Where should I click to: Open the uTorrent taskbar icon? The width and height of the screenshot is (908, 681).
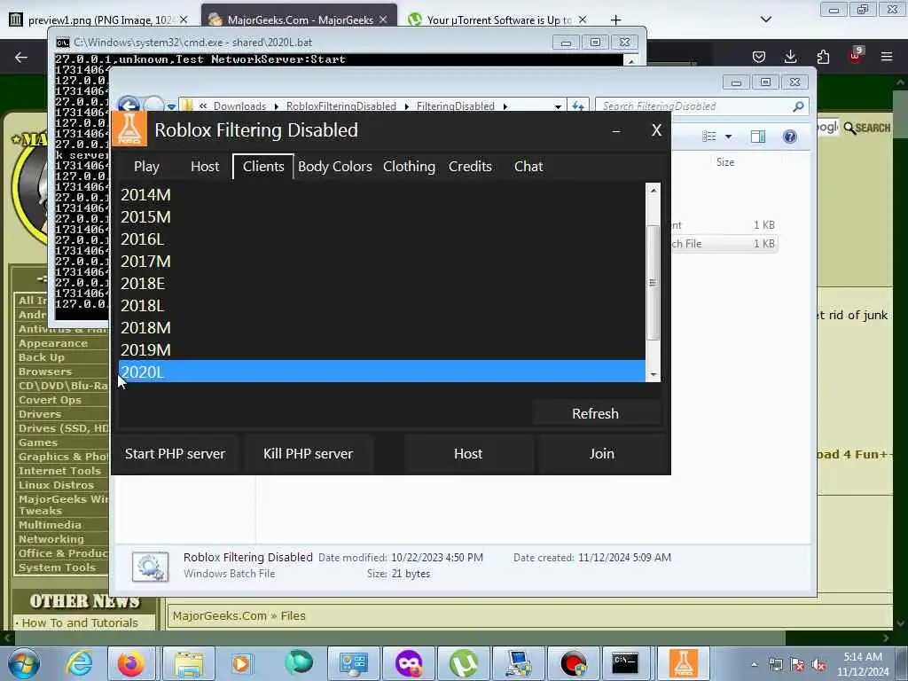pos(463,663)
